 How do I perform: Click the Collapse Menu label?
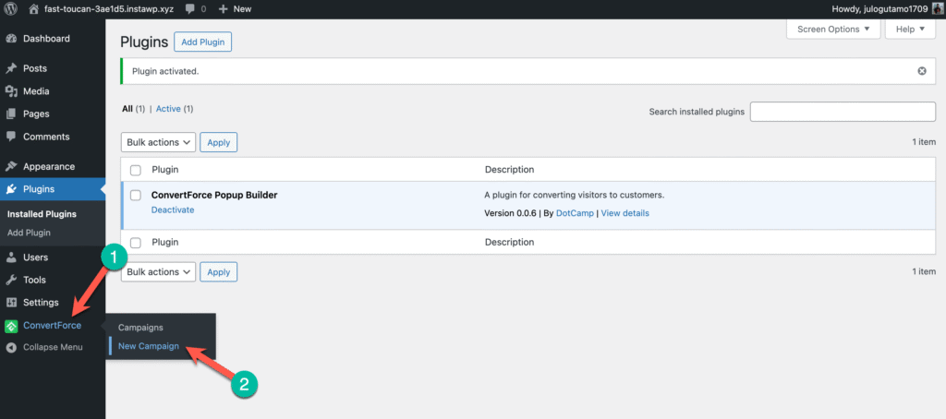pos(53,347)
